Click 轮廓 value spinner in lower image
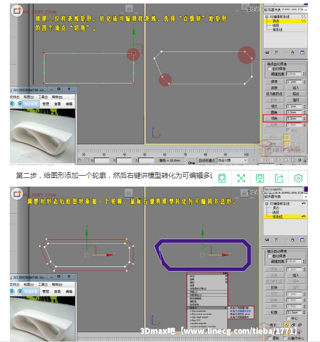Image resolution: width=320 pixels, height=342 pixels. pos(304,313)
